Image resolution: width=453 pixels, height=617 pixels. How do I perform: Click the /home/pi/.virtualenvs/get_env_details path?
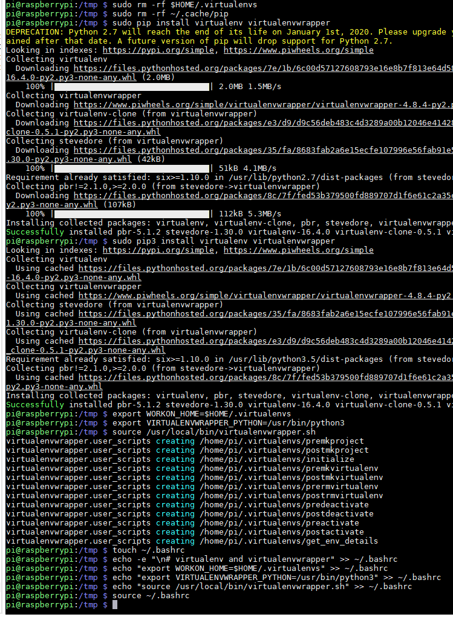(288, 541)
